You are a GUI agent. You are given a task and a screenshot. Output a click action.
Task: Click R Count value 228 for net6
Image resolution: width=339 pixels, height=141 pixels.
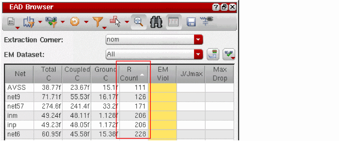coord(140,134)
